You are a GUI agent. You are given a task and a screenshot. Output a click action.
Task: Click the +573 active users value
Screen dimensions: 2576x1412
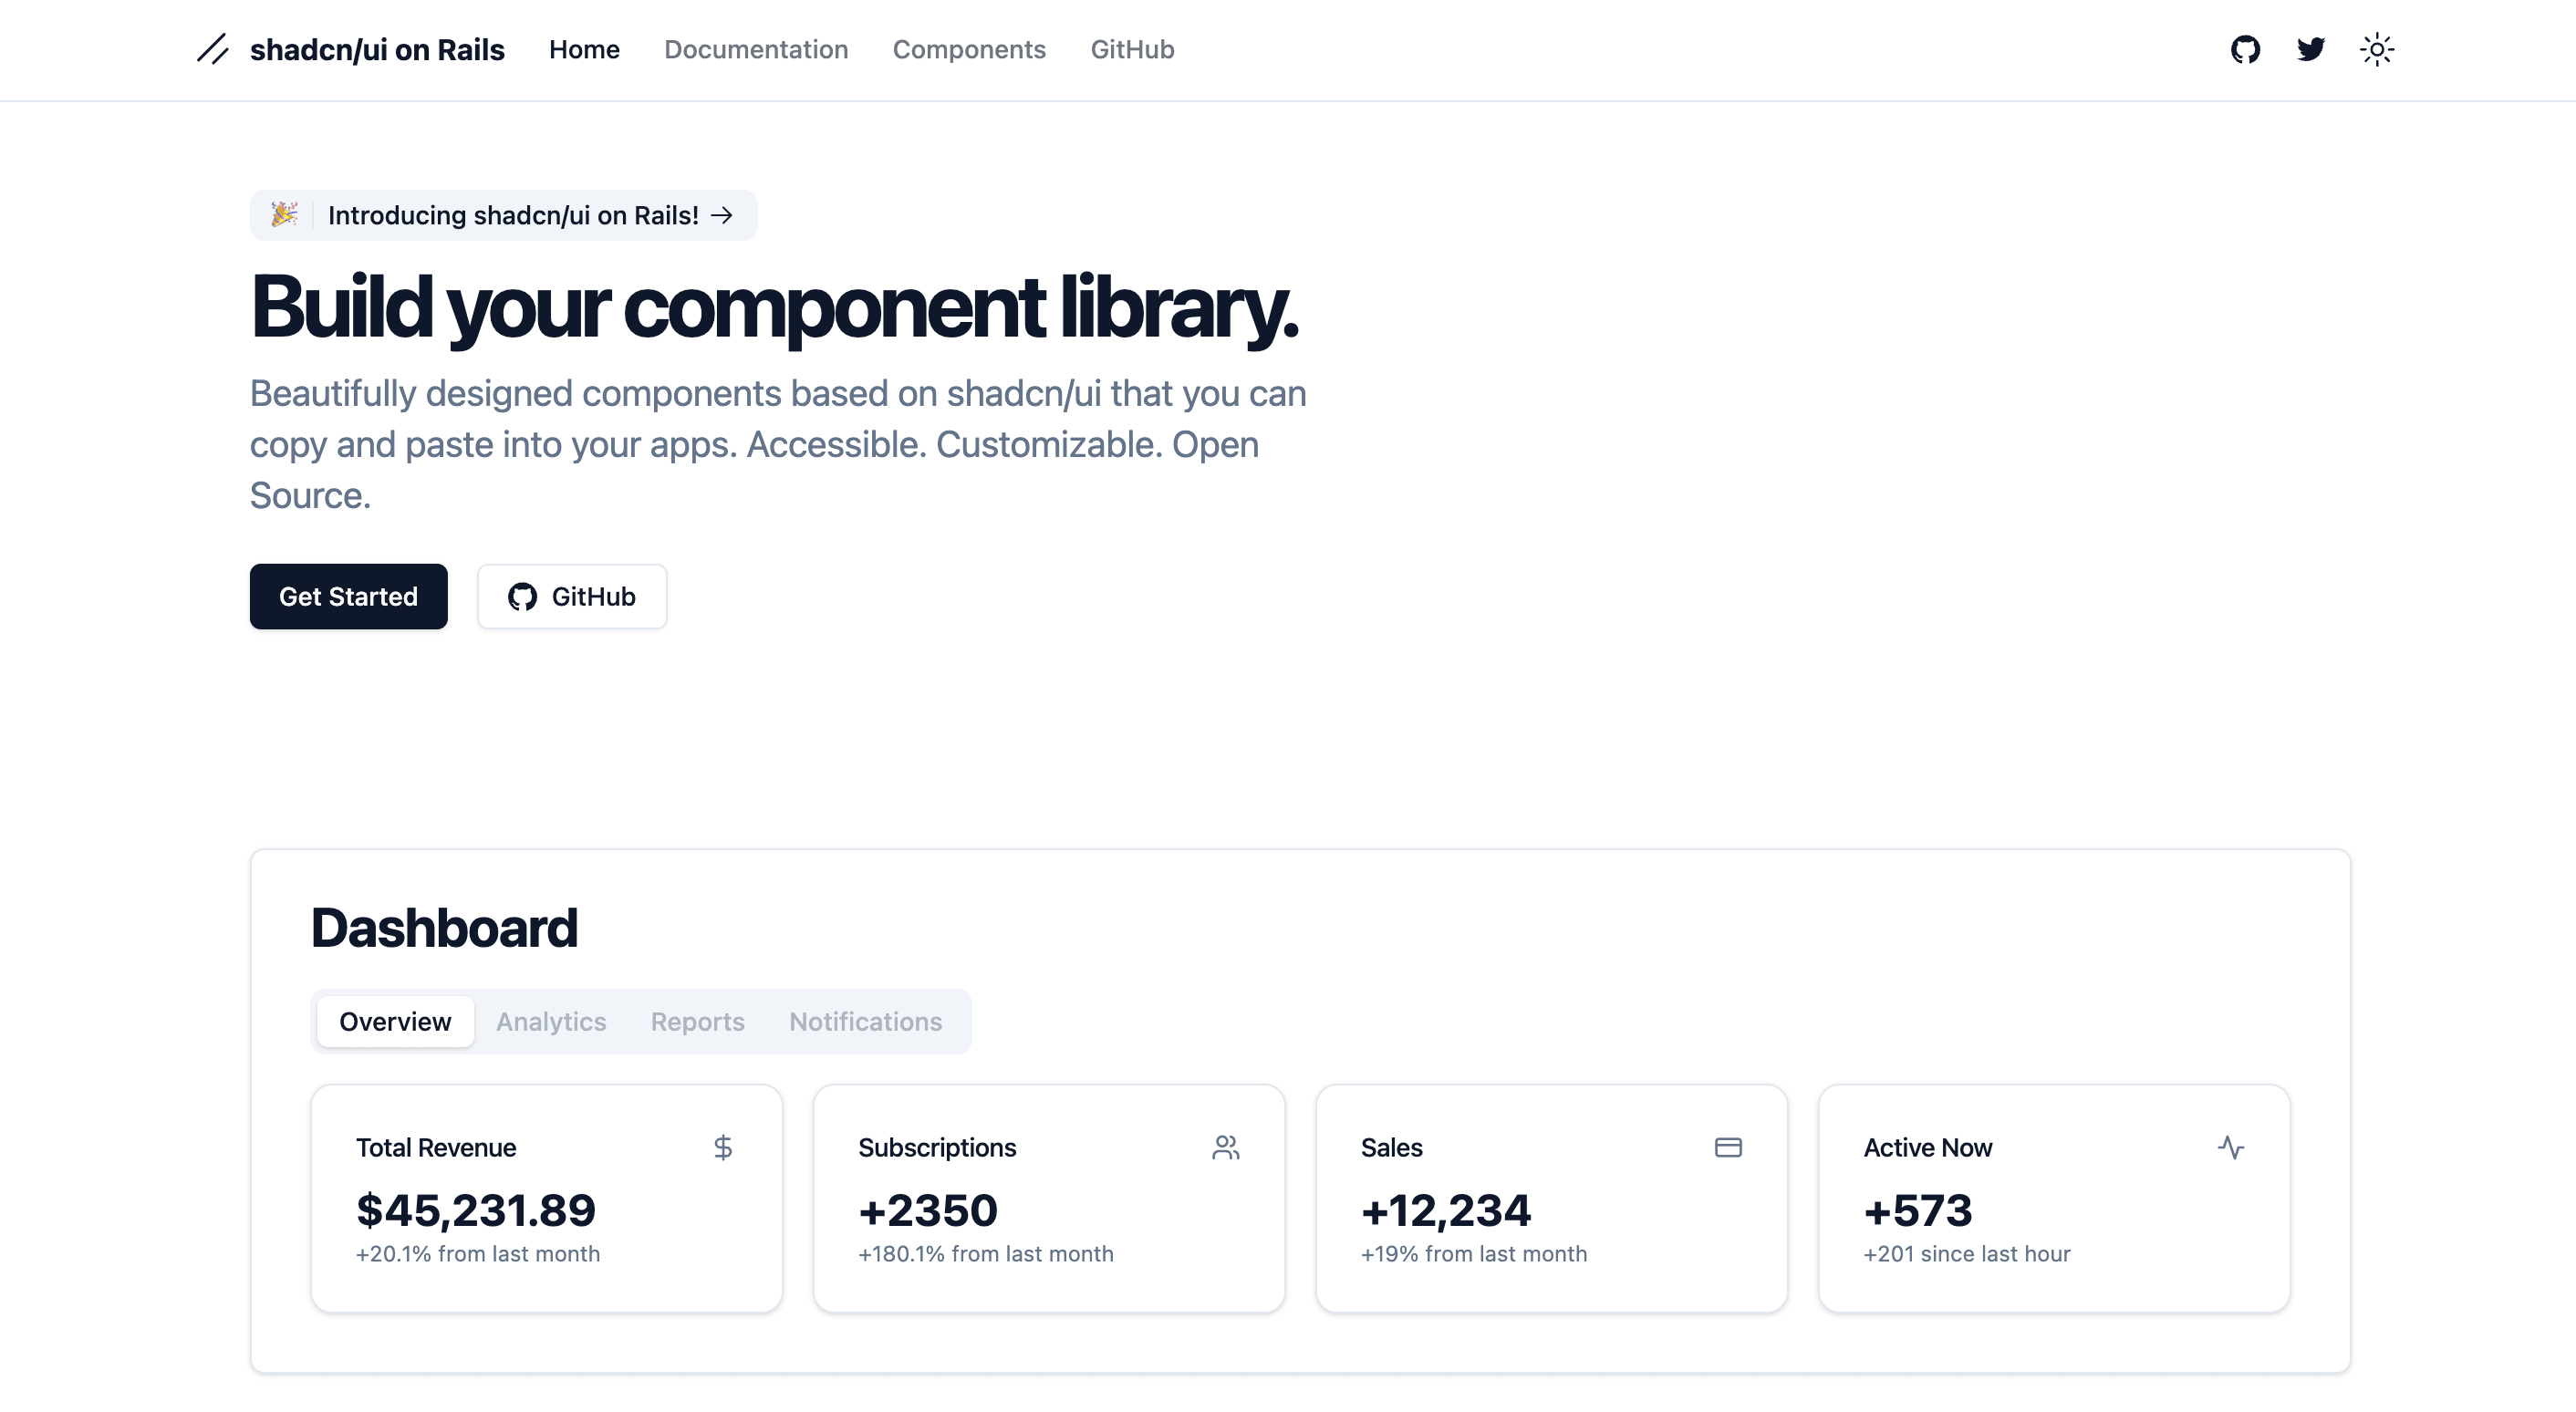pos(1918,1210)
